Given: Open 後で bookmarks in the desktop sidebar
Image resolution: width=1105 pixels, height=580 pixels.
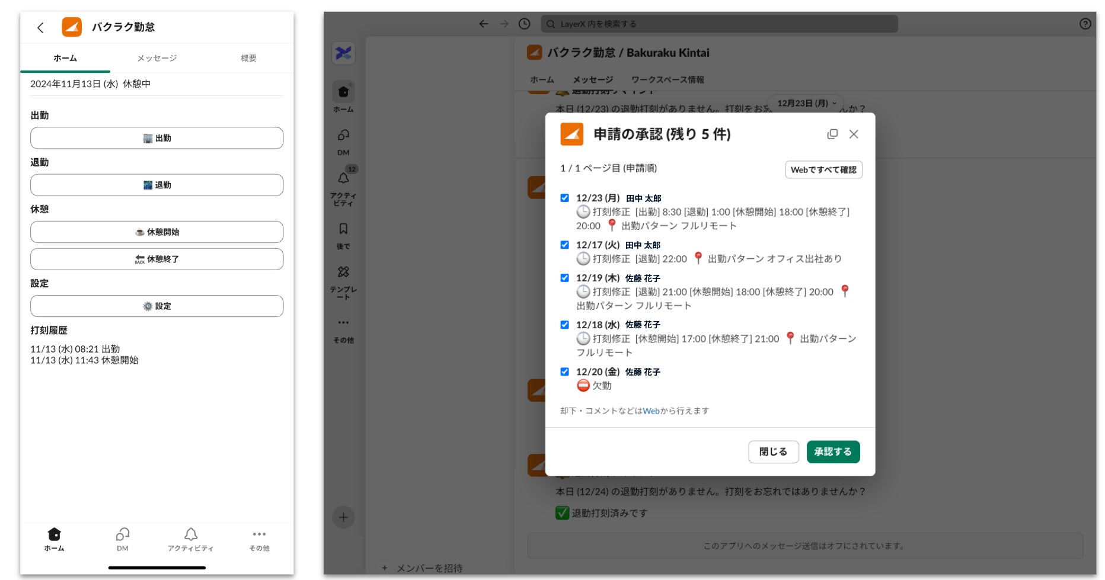Looking at the screenshot, I should (x=343, y=236).
